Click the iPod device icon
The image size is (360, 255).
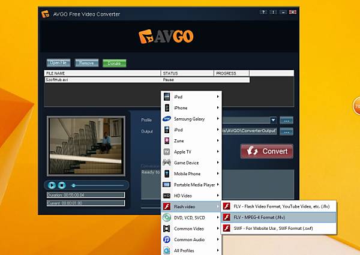pyautogui.click(x=167, y=130)
